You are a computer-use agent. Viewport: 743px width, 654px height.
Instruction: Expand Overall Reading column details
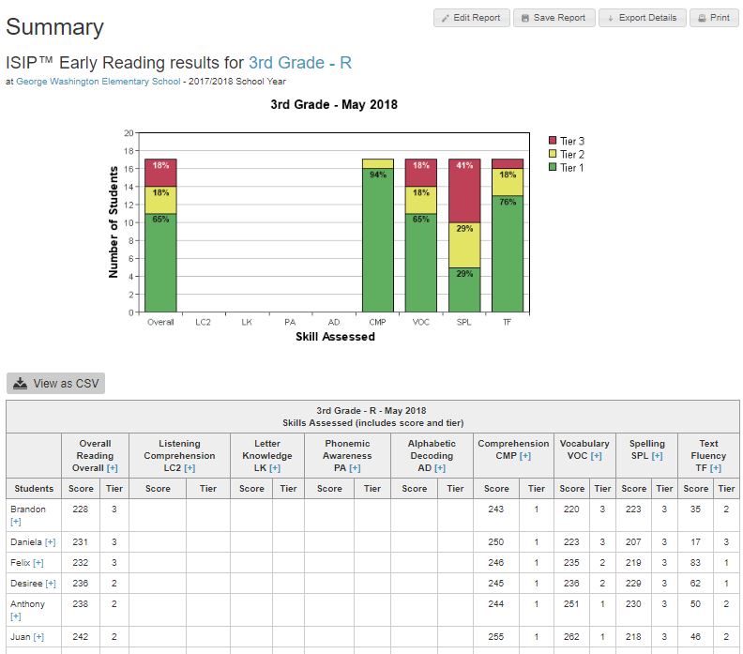[x=113, y=467]
